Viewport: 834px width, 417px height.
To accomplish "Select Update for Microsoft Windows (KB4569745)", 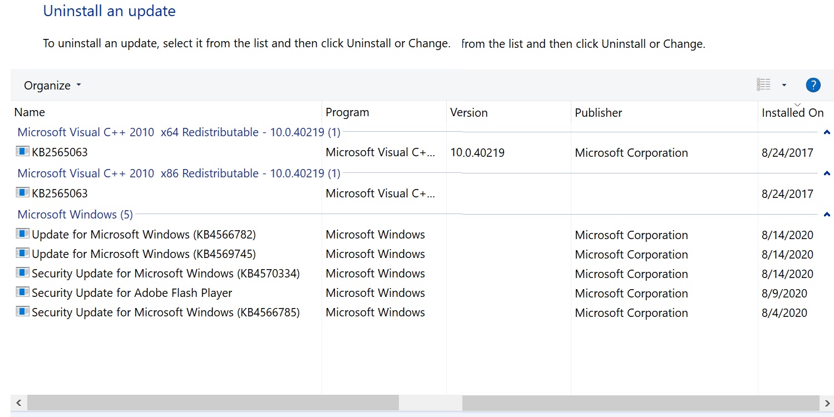I will (x=144, y=254).
